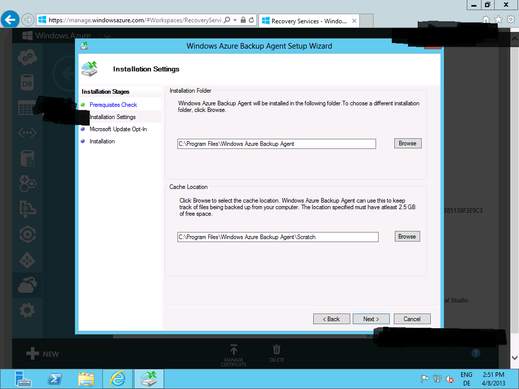This screenshot has width=519, height=389.
Task: Launch Internet Explorer from the taskbar
Action: tap(118, 378)
